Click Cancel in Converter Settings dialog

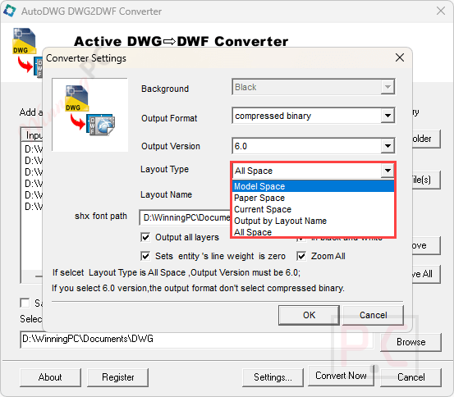[x=374, y=315]
